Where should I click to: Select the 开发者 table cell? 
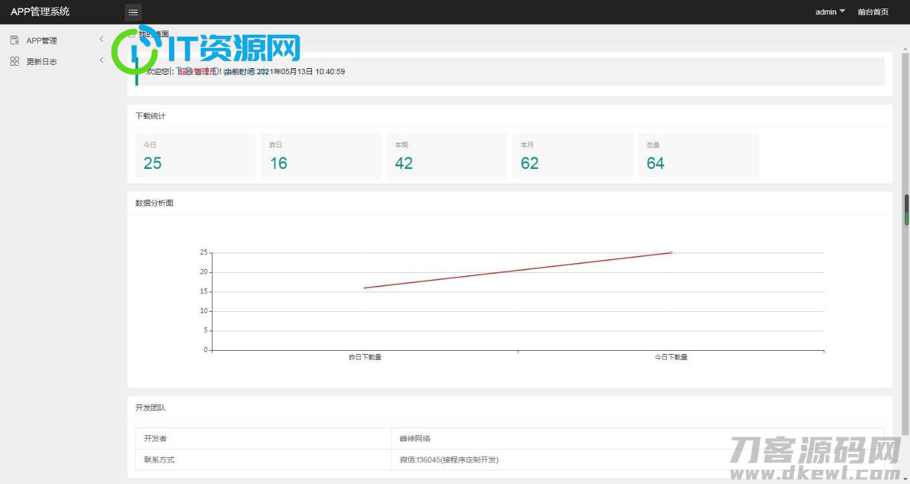click(263, 439)
